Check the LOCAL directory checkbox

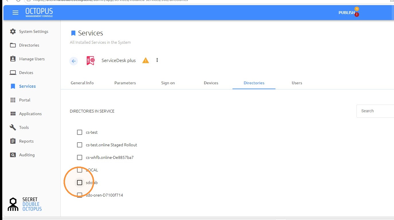(x=80, y=170)
